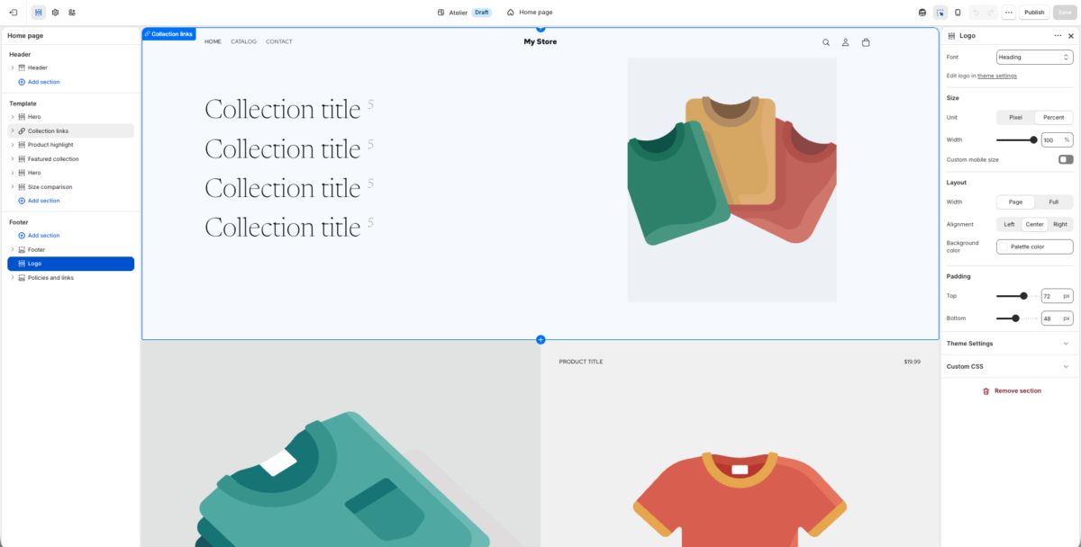The image size is (1081, 547).
Task: Expand the Policies and links chevron
Action: click(13, 278)
